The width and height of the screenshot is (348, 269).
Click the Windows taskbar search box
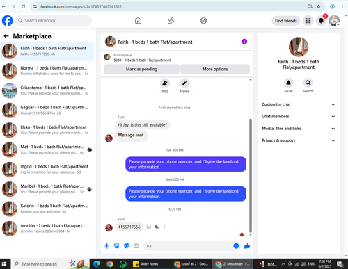[50, 264]
